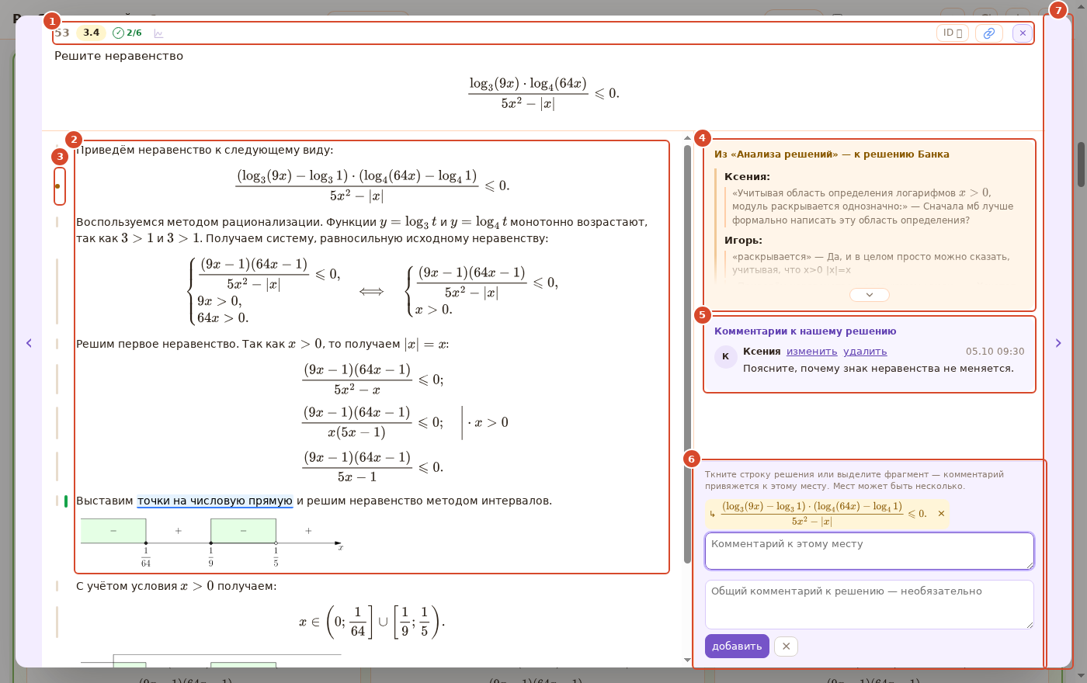
Task: Click the solution panel scrollbar up arrow
Action: (687, 138)
